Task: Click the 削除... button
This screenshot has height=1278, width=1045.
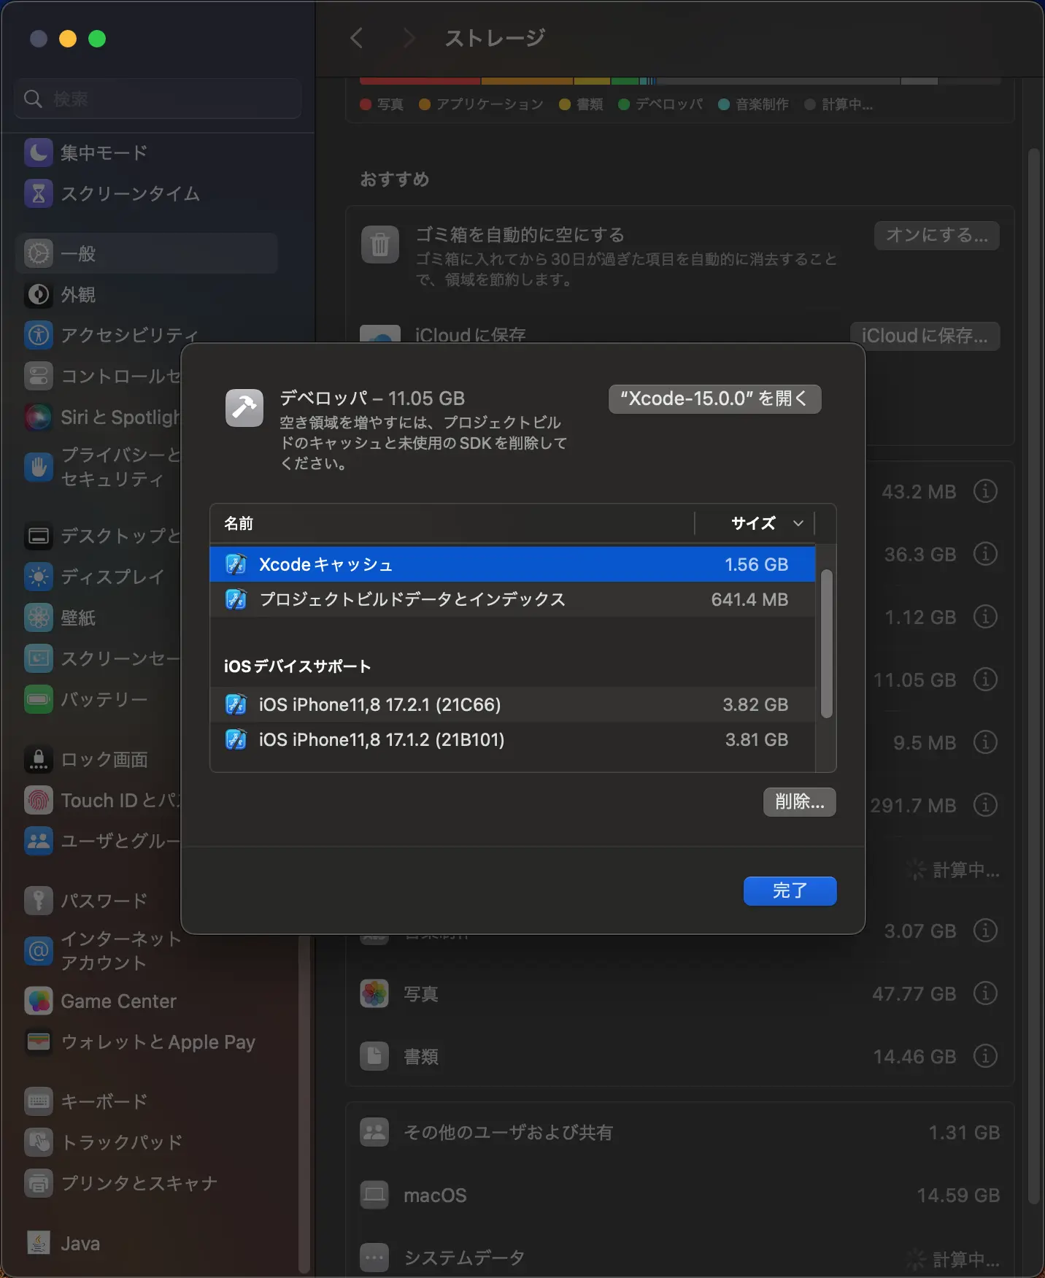Action: [800, 802]
